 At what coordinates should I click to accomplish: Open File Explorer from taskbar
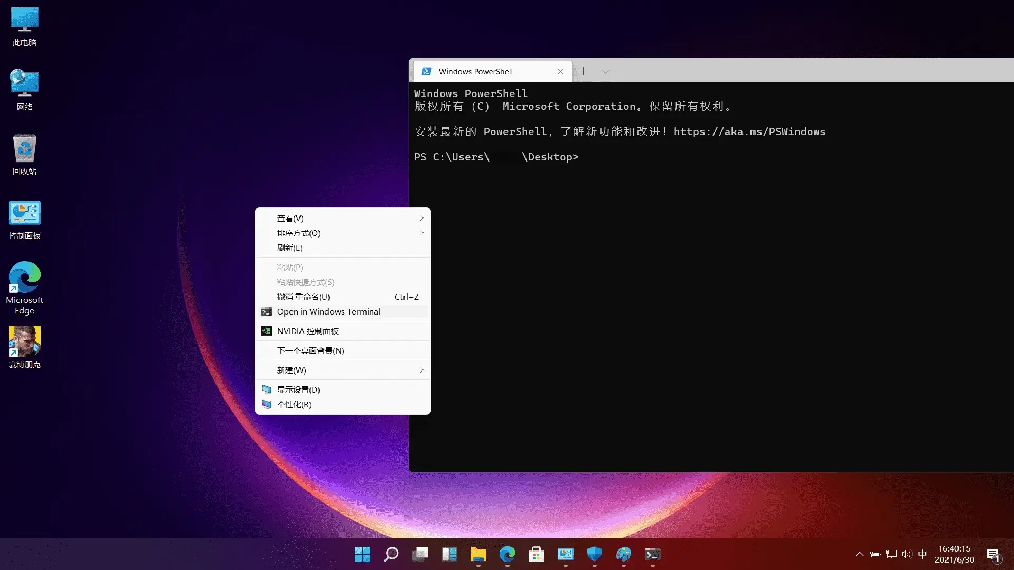pos(478,554)
